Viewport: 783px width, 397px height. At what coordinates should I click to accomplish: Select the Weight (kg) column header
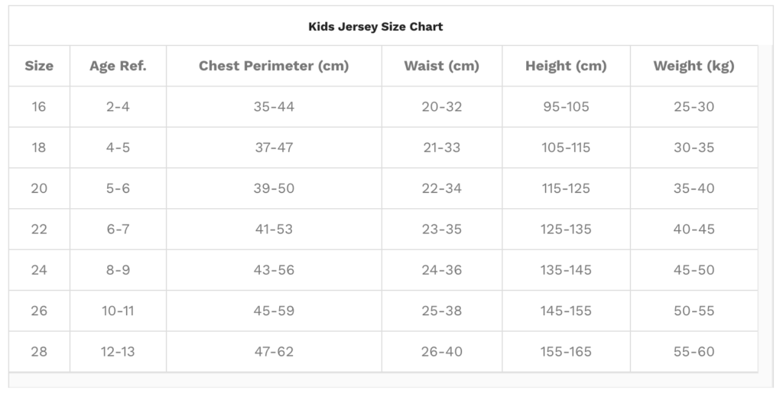pos(694,66)
